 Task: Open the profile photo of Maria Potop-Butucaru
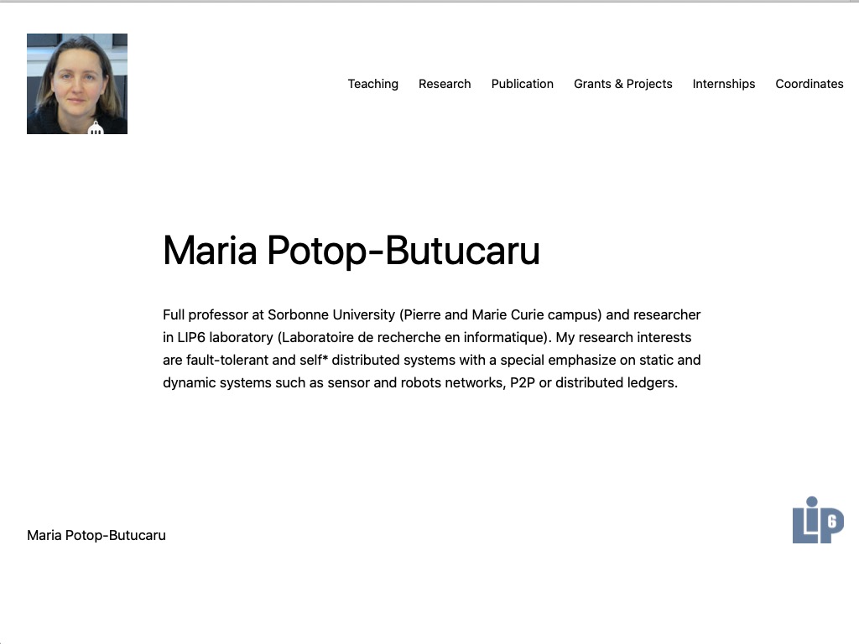point(76,83)
